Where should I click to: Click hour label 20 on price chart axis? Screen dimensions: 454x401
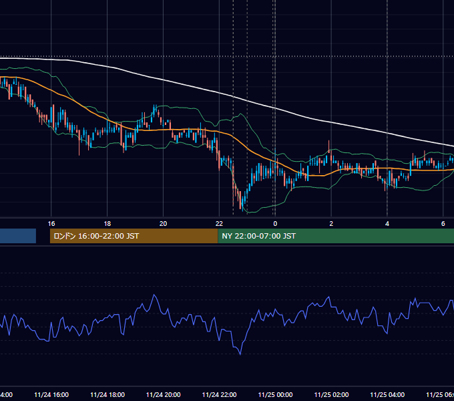point(164,224)
